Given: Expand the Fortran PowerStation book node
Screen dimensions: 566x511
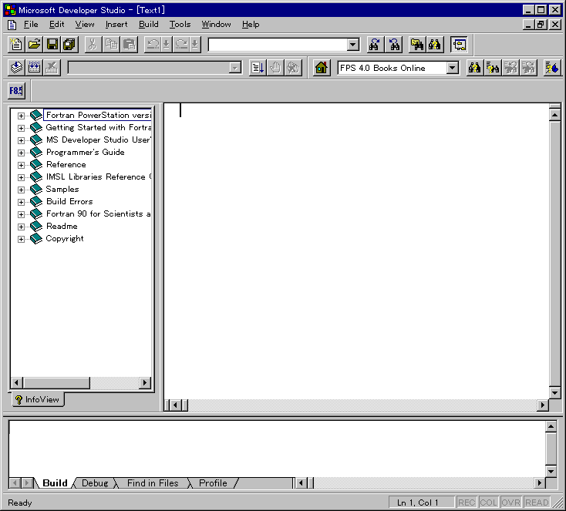Looking at the screenshot, I should click(x=21, y=116).
